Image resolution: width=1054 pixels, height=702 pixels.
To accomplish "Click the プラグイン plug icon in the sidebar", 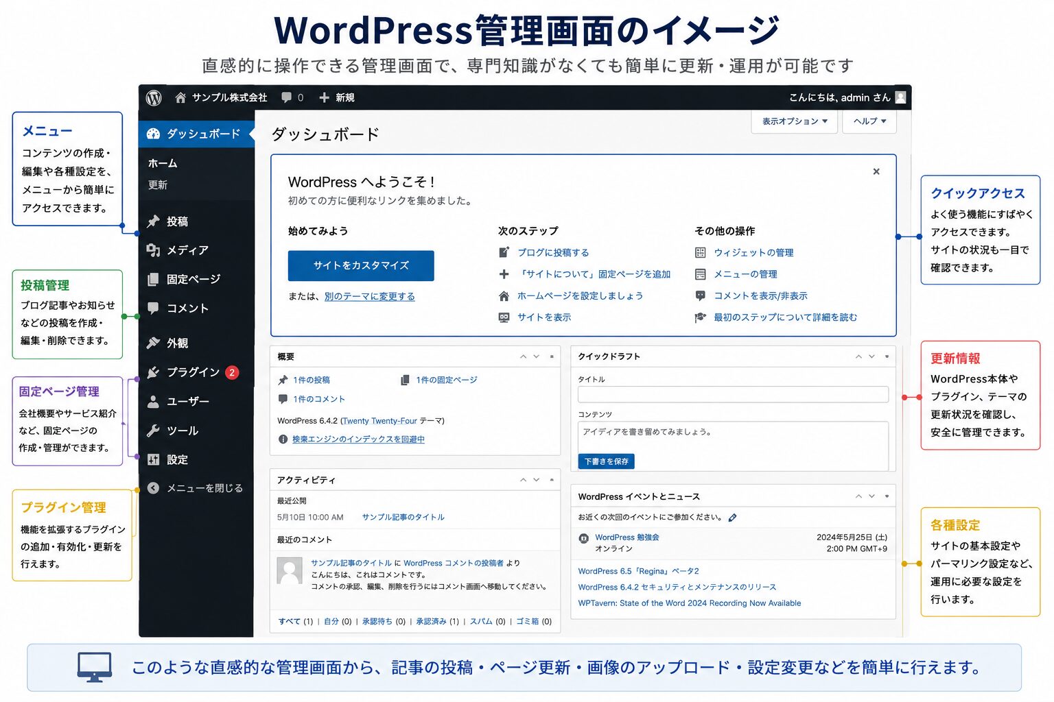I will 153,372.
